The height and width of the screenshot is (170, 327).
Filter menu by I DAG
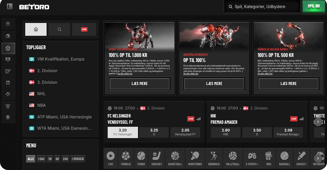click(x=41, y=159)
